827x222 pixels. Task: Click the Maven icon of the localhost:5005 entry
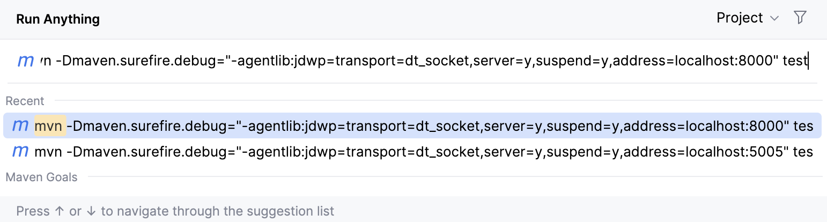[20, 152]
